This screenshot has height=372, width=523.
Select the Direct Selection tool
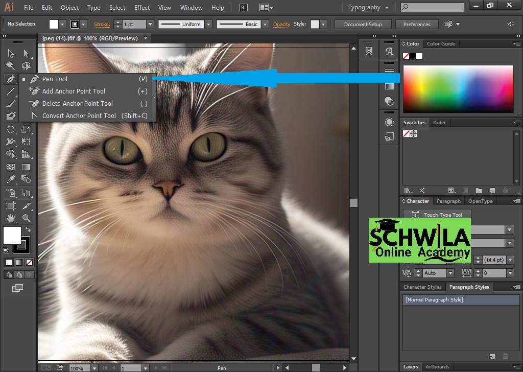click(26, 53)
